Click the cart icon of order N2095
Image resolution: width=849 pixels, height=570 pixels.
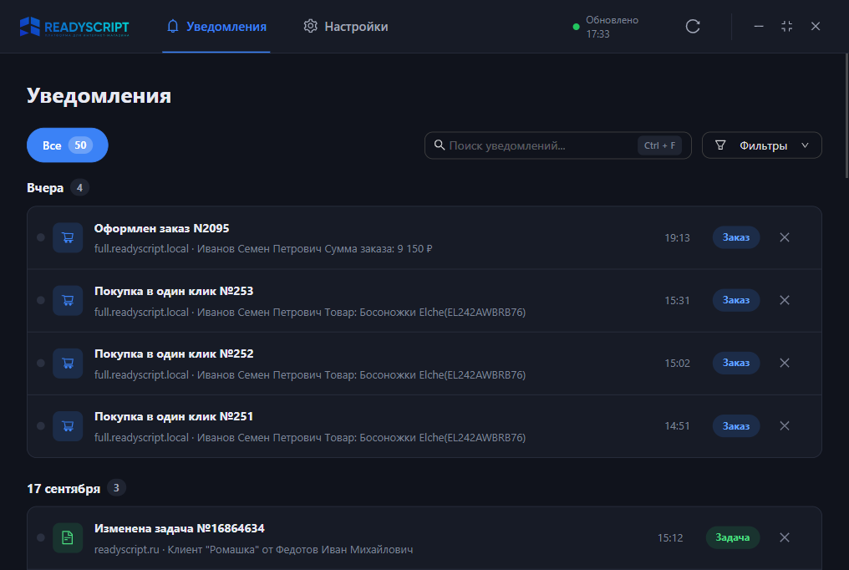click(x=68, y=237)
